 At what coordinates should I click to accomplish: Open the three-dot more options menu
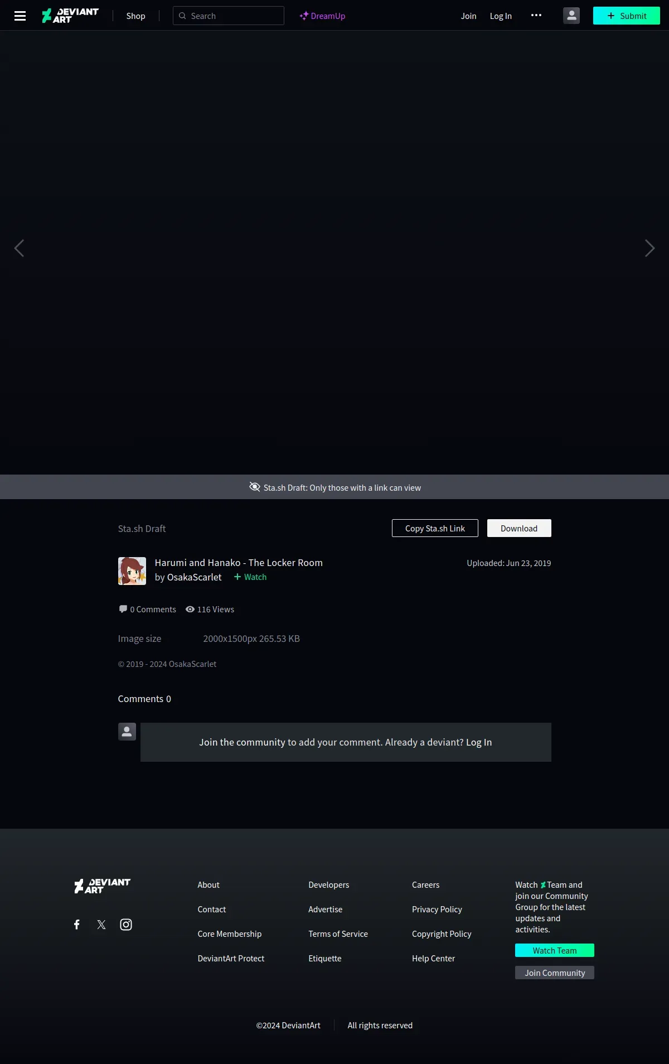pos(536,15)
